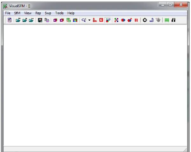Toggle the highlighted colored cubes view icon
The height and width of the screenshot is (152, 191).
pos(108,20)
